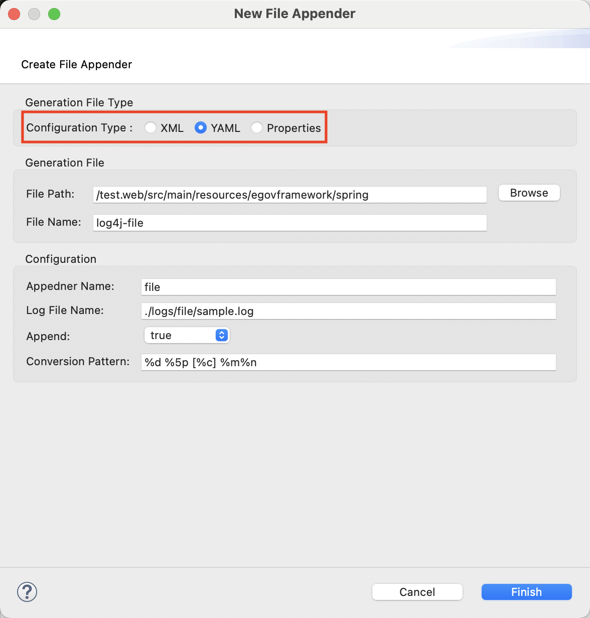
Task: Click the red close window button
Action: click(x=14, y=14)
